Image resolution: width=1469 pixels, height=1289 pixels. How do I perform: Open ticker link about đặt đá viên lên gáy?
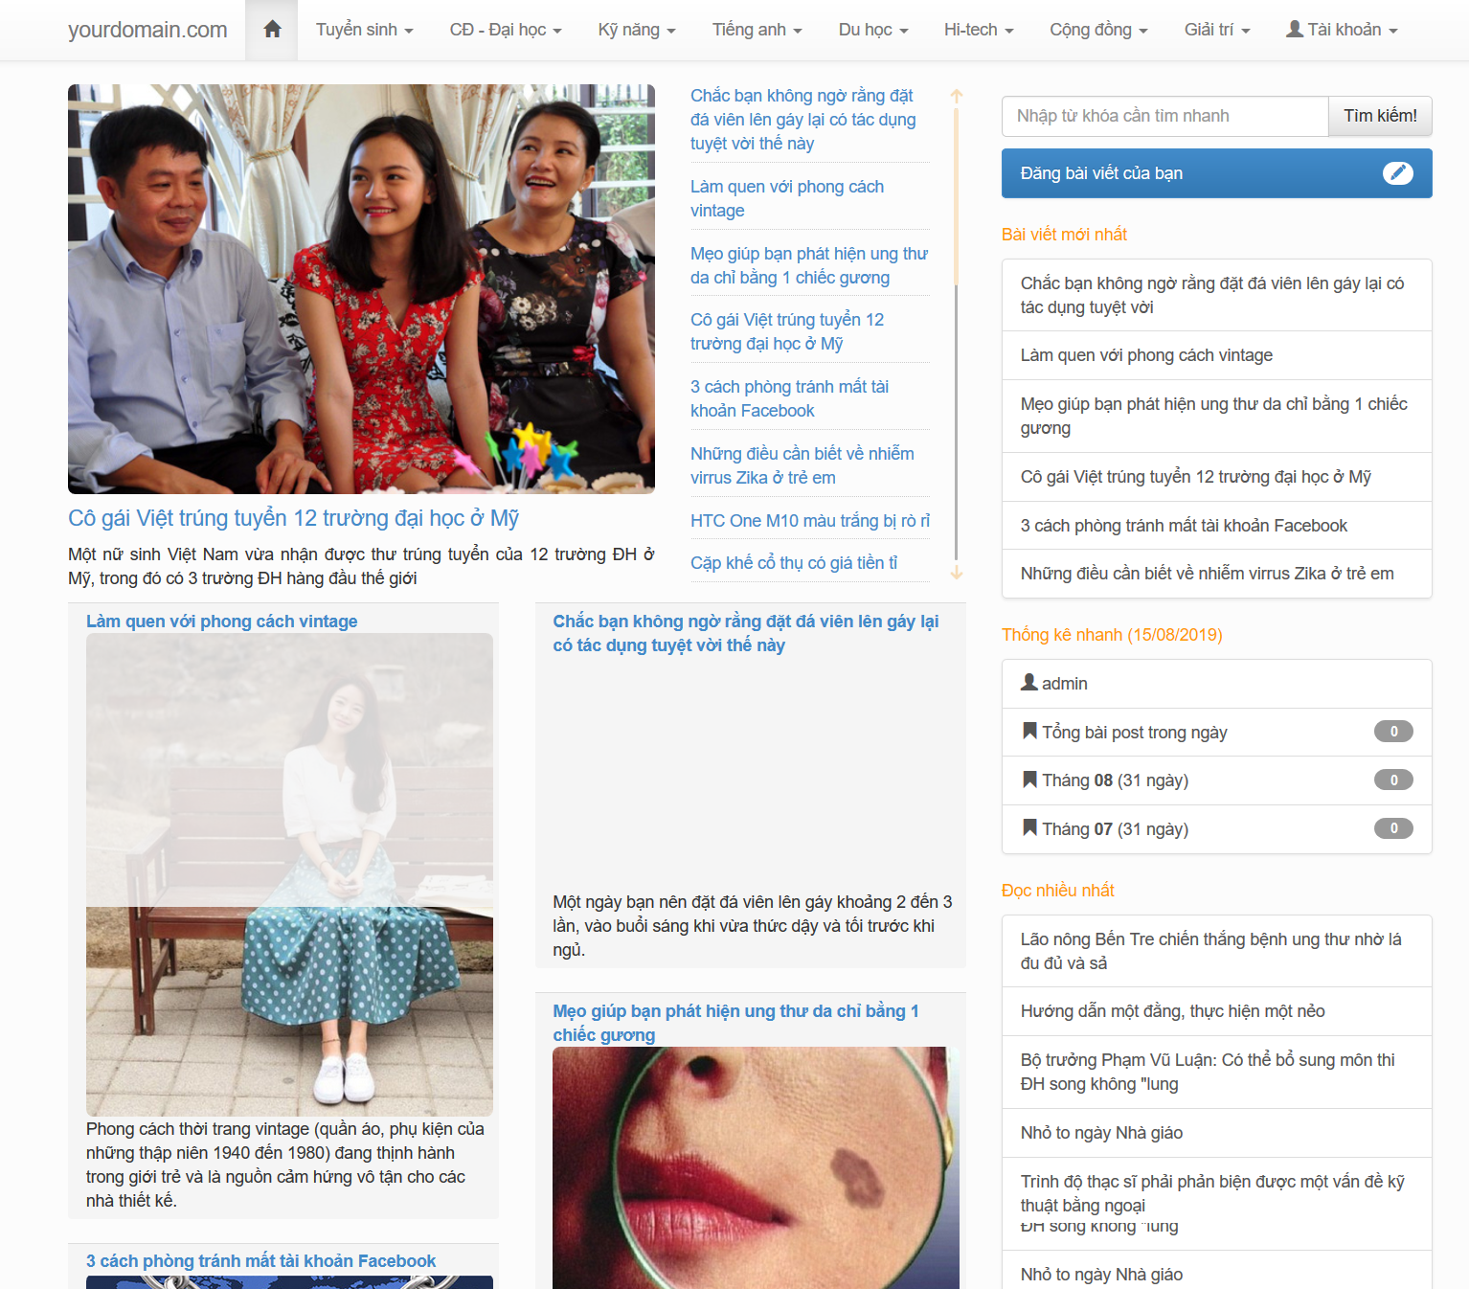[x=802, y=120]
